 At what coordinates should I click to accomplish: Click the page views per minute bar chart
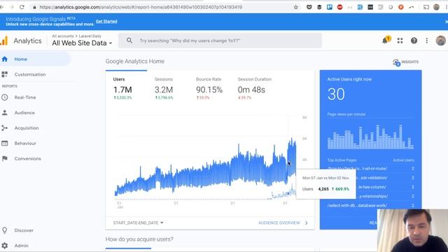(x=370, y=137)
